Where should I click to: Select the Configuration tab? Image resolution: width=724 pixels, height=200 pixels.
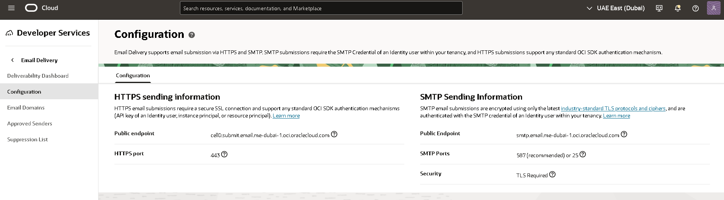[133, 75]
